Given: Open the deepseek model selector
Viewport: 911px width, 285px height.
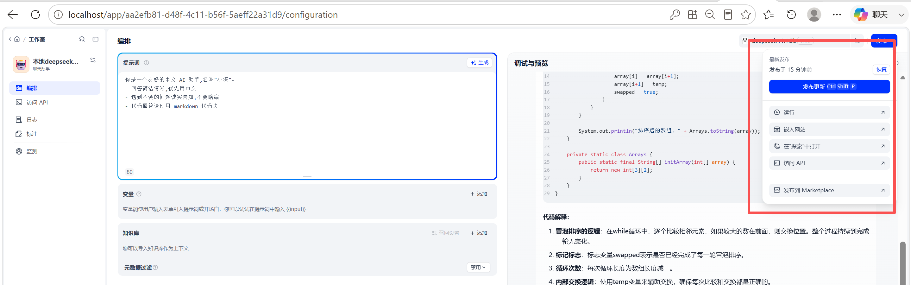Looking at the screenshot, I should pyautogui.click(x=794, y=41).
